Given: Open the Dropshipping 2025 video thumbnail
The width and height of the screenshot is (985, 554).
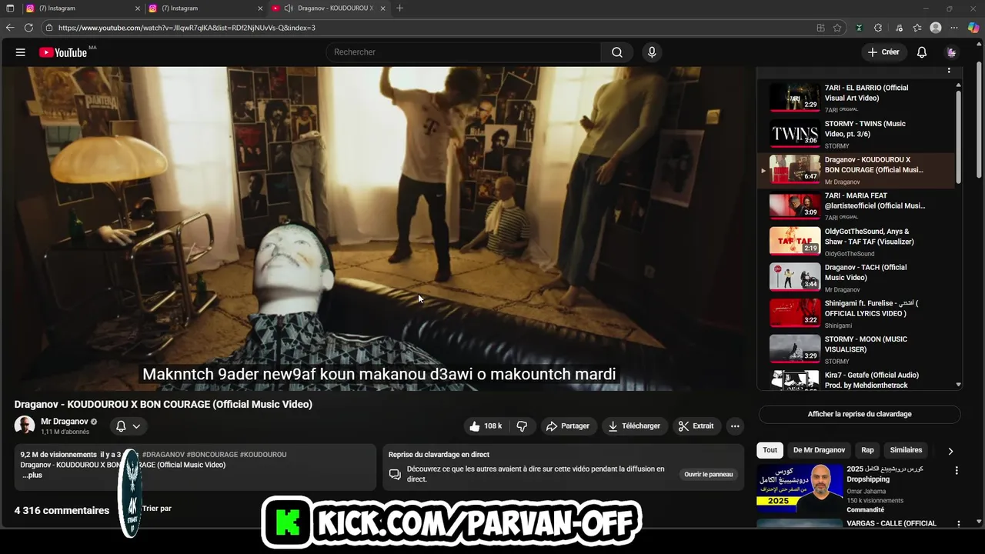Looking at the screenshot, I should click(800, 489).
